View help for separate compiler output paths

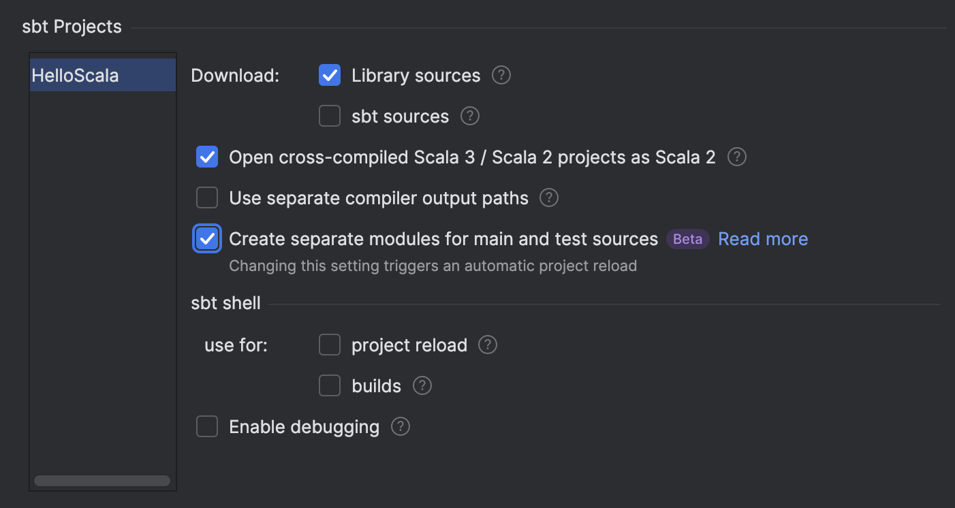548,197
